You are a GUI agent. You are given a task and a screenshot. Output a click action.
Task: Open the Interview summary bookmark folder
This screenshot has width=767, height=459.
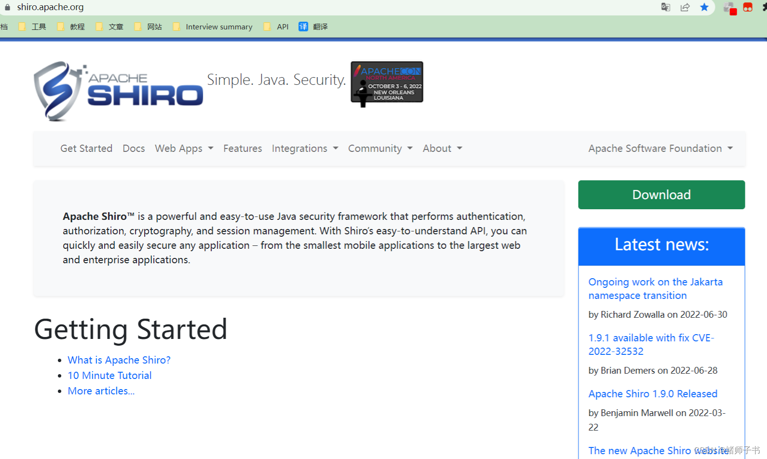click(213, 27)
